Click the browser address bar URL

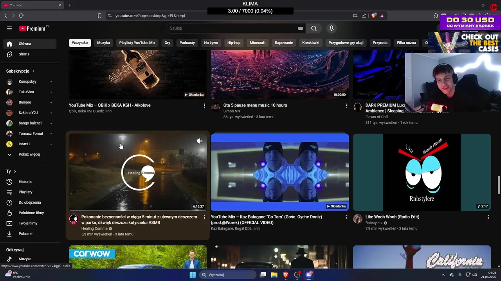click(x=150, y=16)
